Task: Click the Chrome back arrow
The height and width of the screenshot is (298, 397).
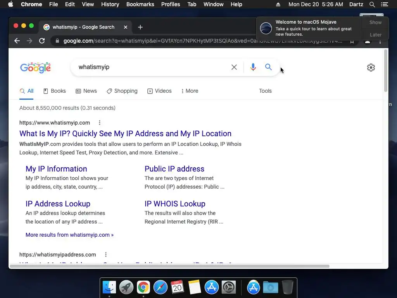Action: click(x=17, y=41)
